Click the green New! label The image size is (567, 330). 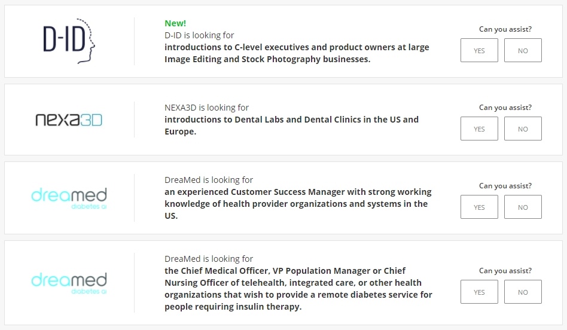pyautogui.click(x=175, y=23)
